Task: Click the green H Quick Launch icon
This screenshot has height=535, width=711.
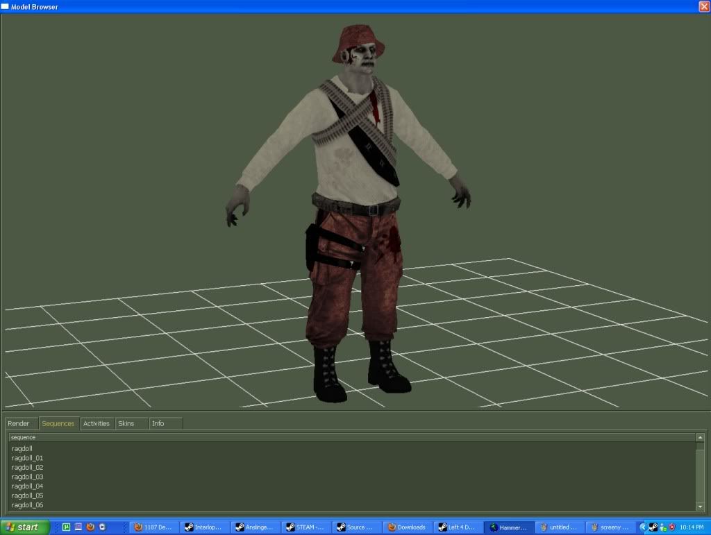Action: coord(66,527)
